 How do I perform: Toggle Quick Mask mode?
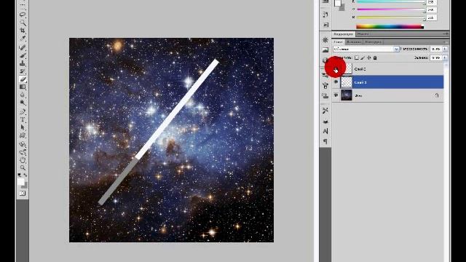tap(23, 194)
